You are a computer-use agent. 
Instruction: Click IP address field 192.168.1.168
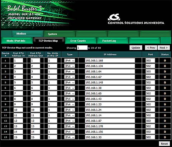click(x=110, y=61)
